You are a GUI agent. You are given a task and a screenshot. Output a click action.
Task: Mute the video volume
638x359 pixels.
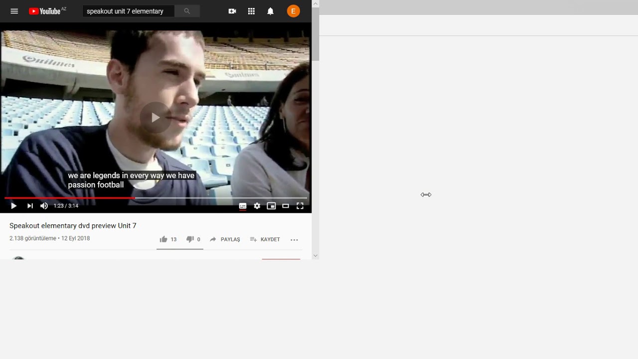pyautogui.click(x=44, y=206)
